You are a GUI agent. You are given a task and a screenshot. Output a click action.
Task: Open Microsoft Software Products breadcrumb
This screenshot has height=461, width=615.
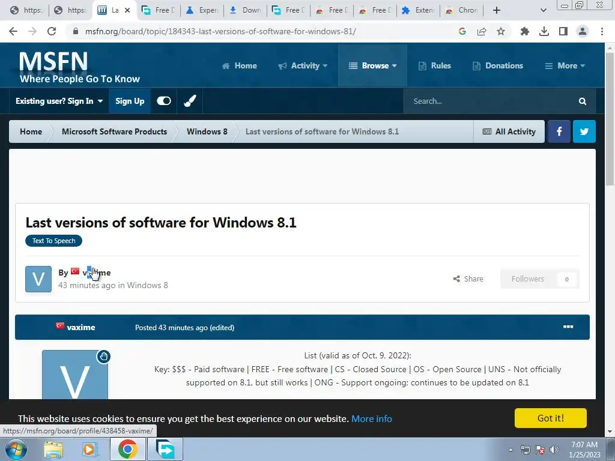click(114, 131)
